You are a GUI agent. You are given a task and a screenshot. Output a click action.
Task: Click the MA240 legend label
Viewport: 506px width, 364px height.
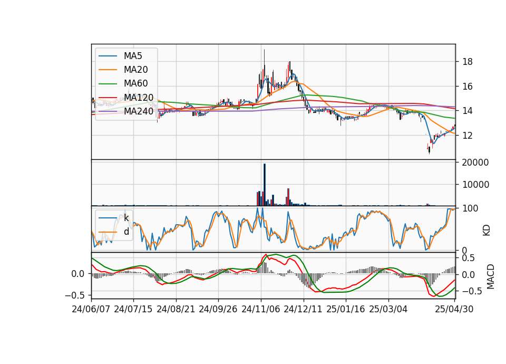[139, 111]
